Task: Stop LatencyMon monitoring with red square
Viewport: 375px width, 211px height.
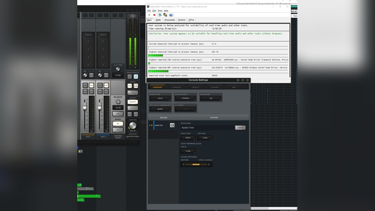Action: 154,15
